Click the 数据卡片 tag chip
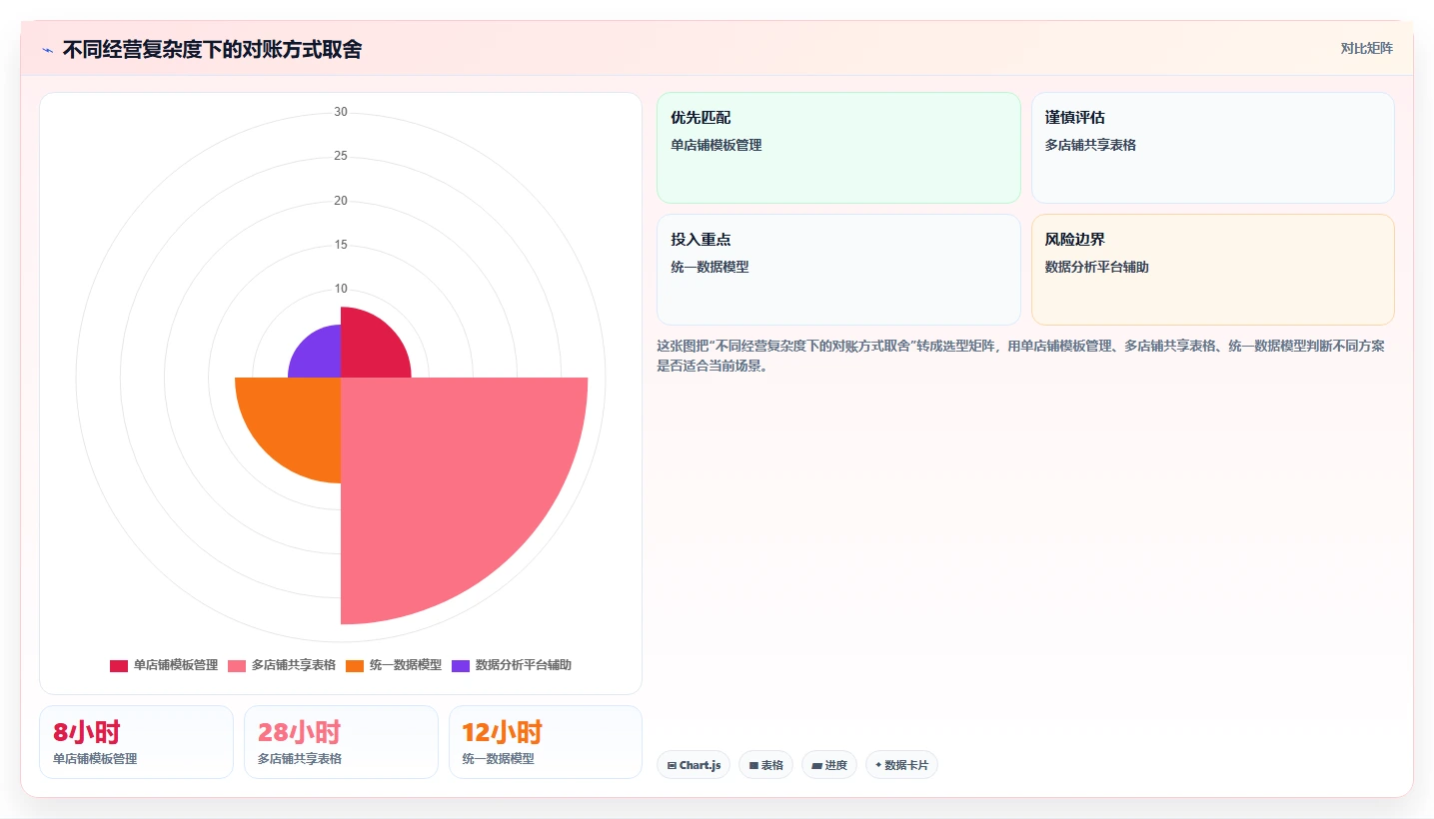Viewport: 1434px width, 819px height. coord(901,765)
